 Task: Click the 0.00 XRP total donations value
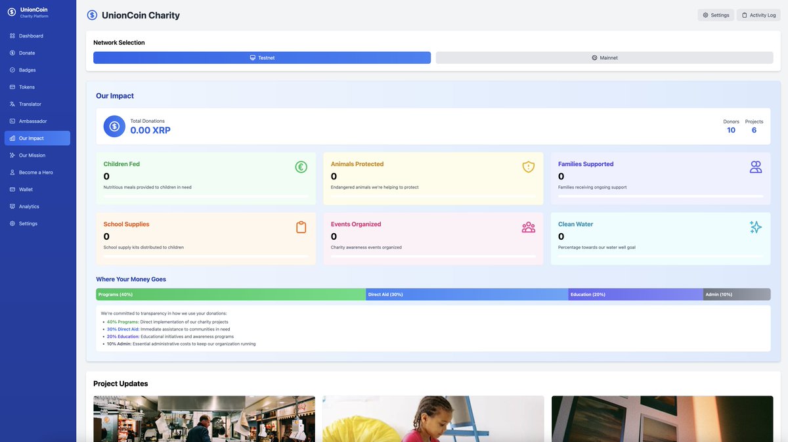point(150,131)
